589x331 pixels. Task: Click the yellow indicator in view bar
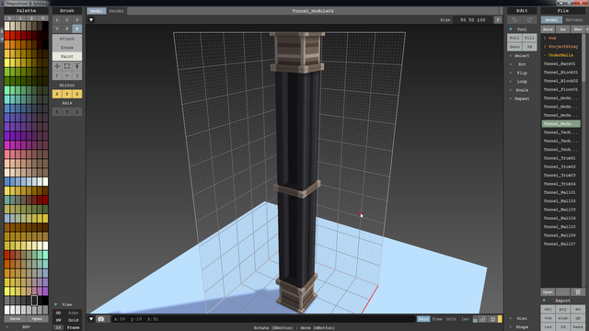500,319
